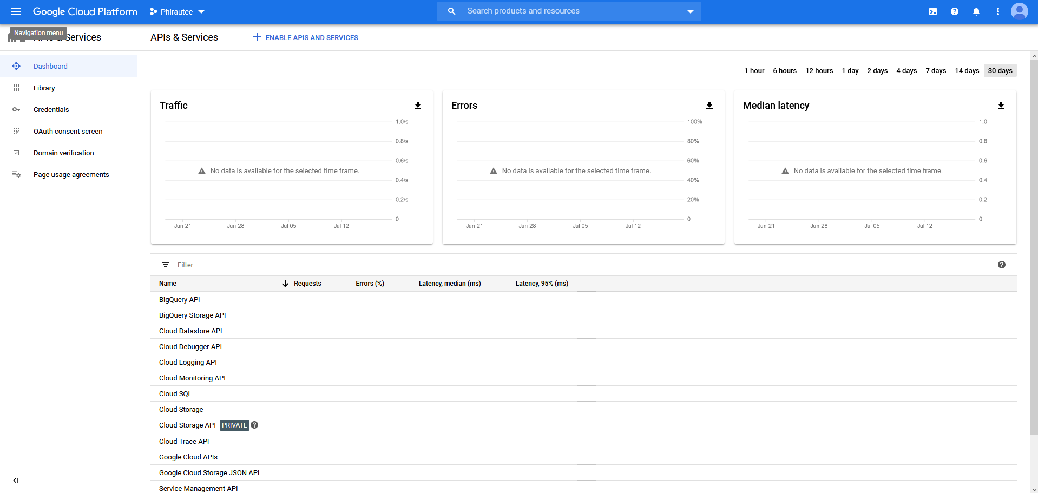Open Google Cloud APIs details
This screenshot has height=493, width=1038.
point(188,457)
